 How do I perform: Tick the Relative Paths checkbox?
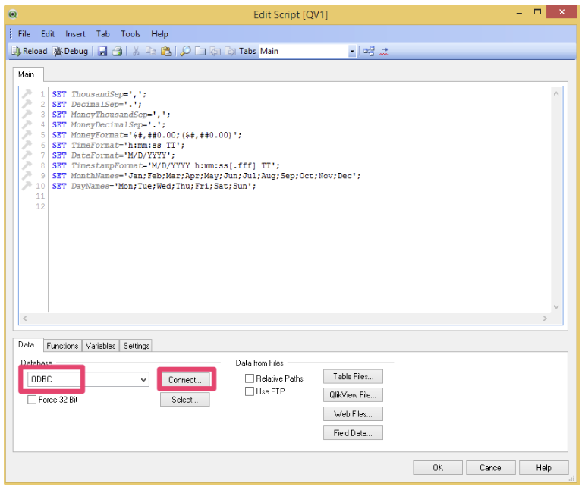click(250, 378)
